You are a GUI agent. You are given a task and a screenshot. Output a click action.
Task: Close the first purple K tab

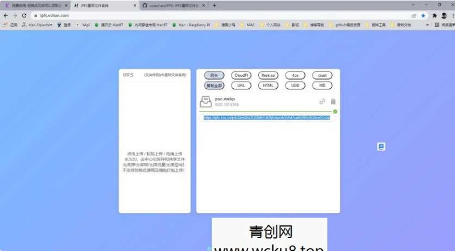point(66,6)
